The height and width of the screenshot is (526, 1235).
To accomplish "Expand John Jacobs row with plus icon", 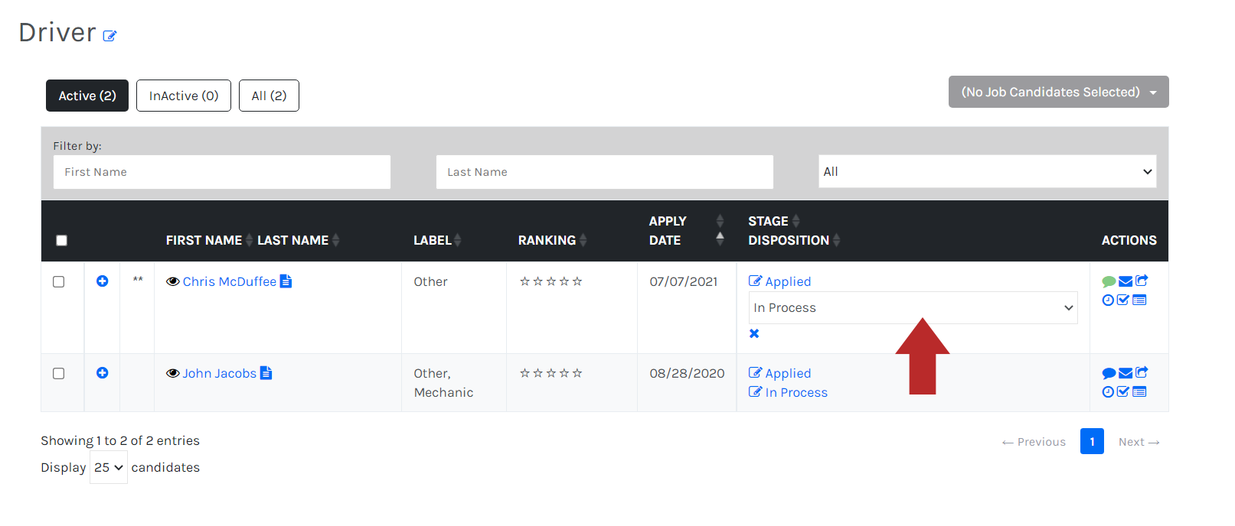I will (x=102, y=373).
